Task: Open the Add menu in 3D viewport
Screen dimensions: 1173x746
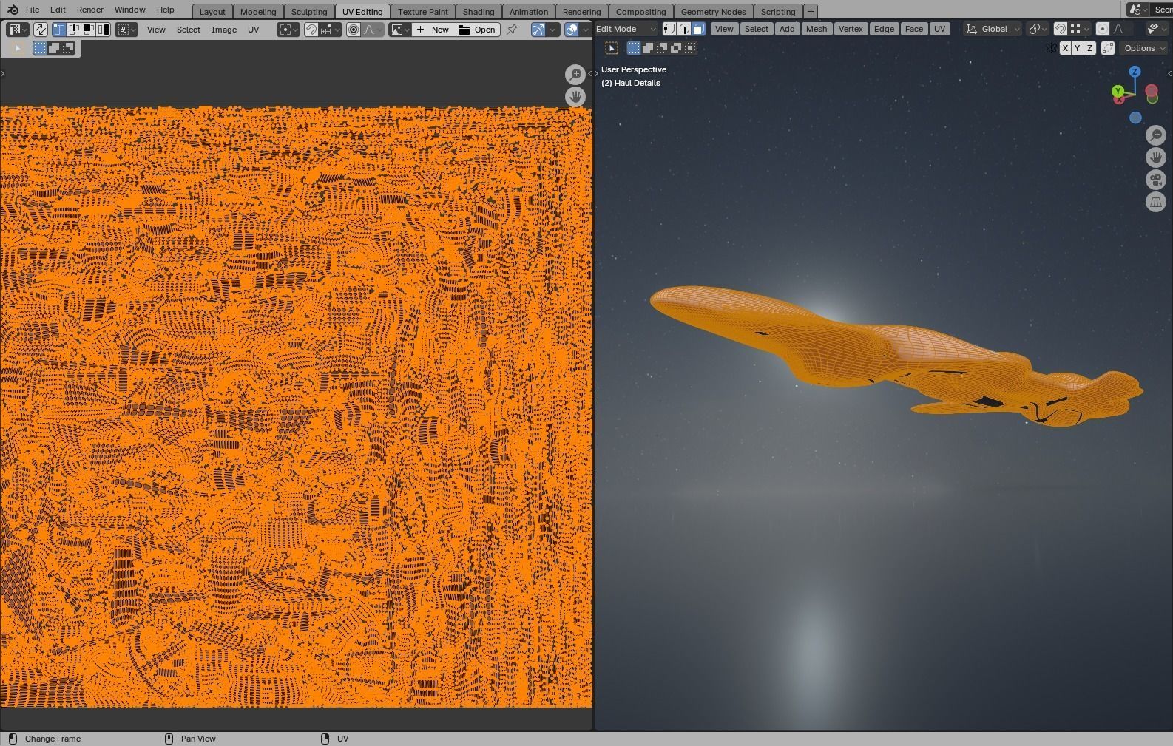Action: tap(787, 29)
